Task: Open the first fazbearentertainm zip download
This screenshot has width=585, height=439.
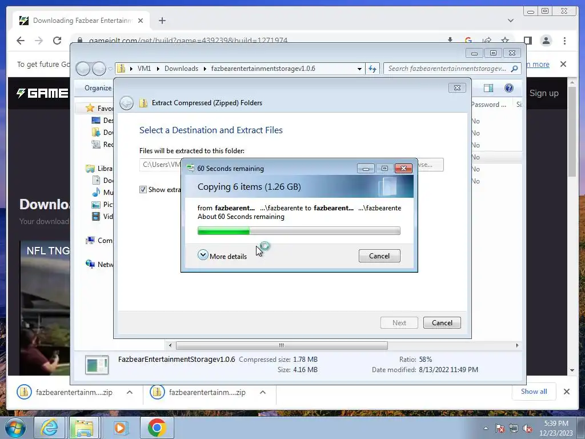Action: (x=65, y=392)
